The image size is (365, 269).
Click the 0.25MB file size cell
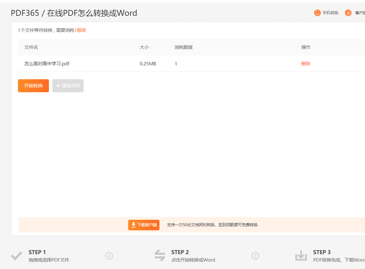pos(148,64)
